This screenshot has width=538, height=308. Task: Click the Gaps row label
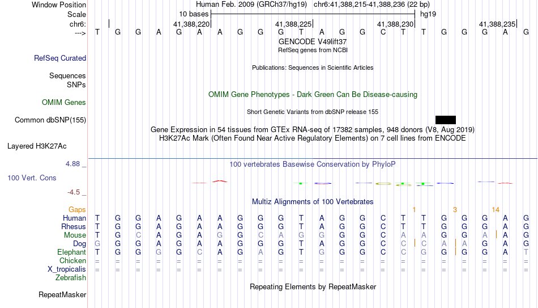click(77, 210)
